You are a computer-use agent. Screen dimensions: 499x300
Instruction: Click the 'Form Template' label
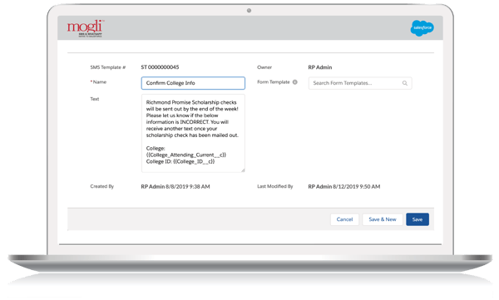[x=274, y=82]
